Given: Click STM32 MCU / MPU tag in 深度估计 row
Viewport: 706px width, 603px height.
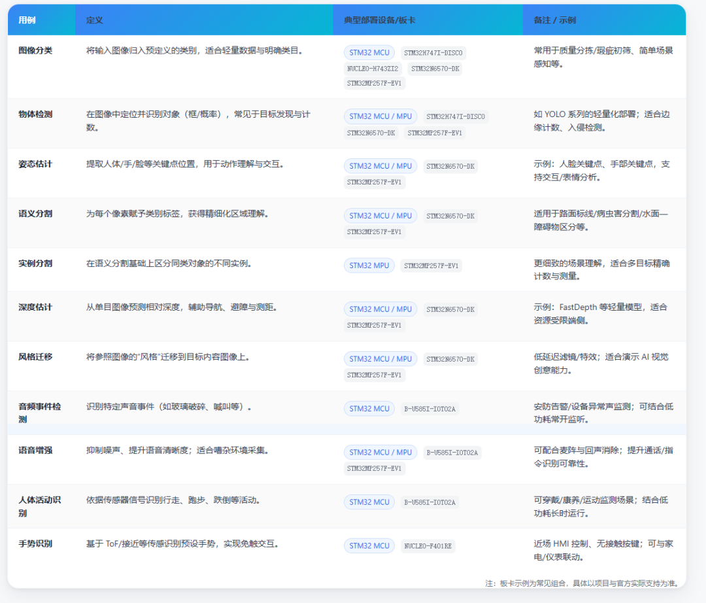Looking at the screenshot, I should [x=380, y=309].
